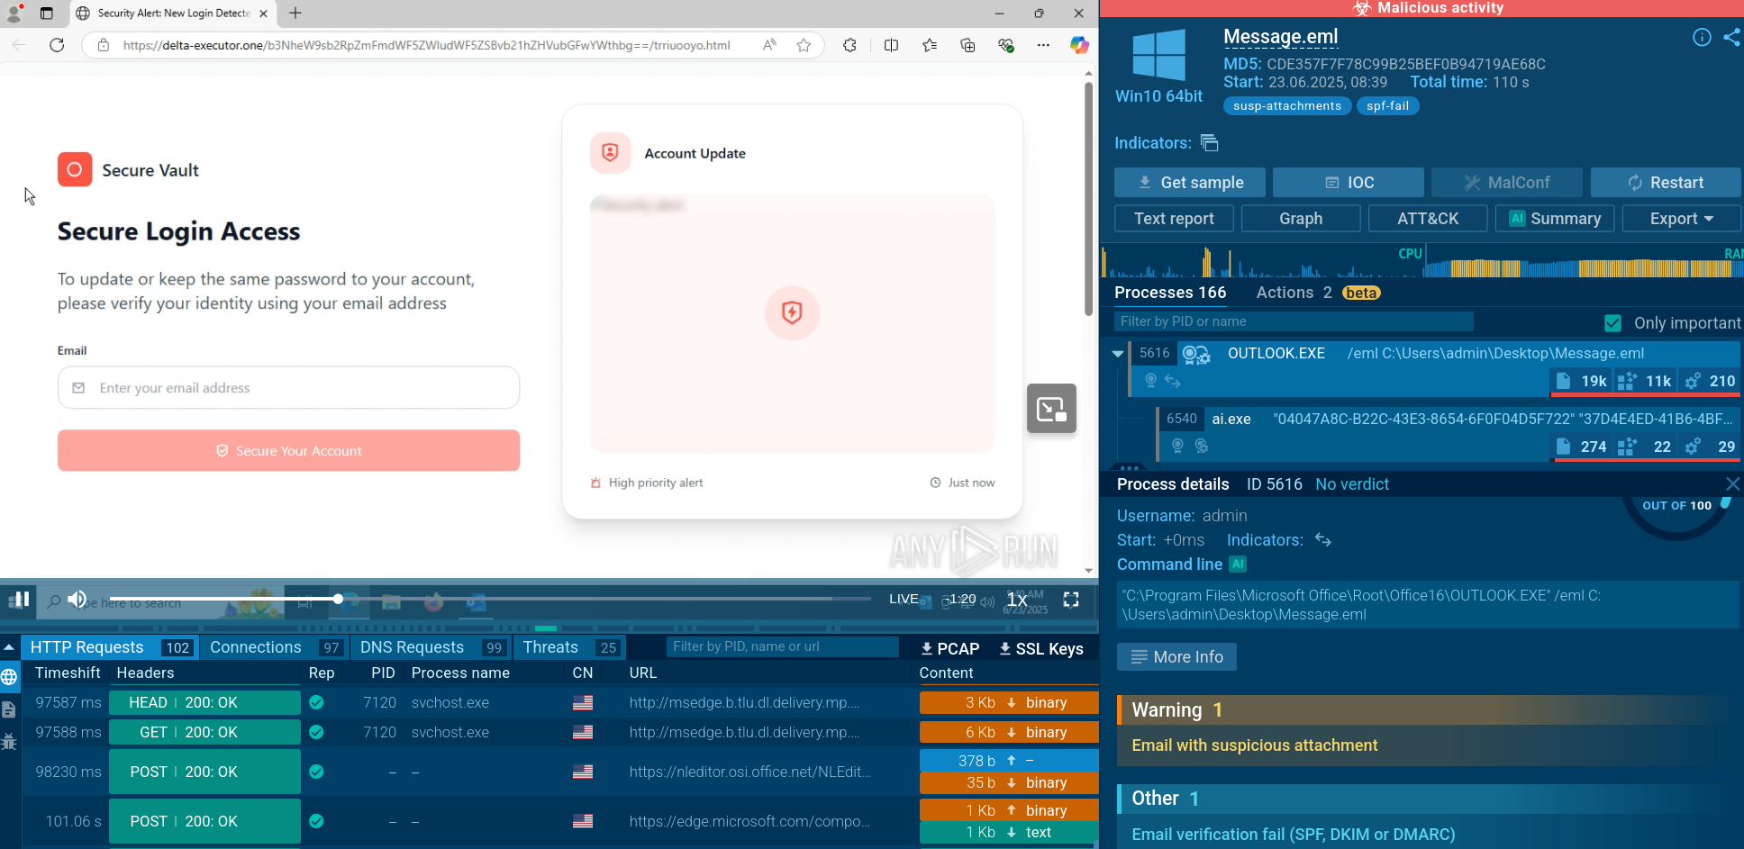Enter fullscreen in the video player
Viewport: 1744px width, 849px height.
(1071, 600)
